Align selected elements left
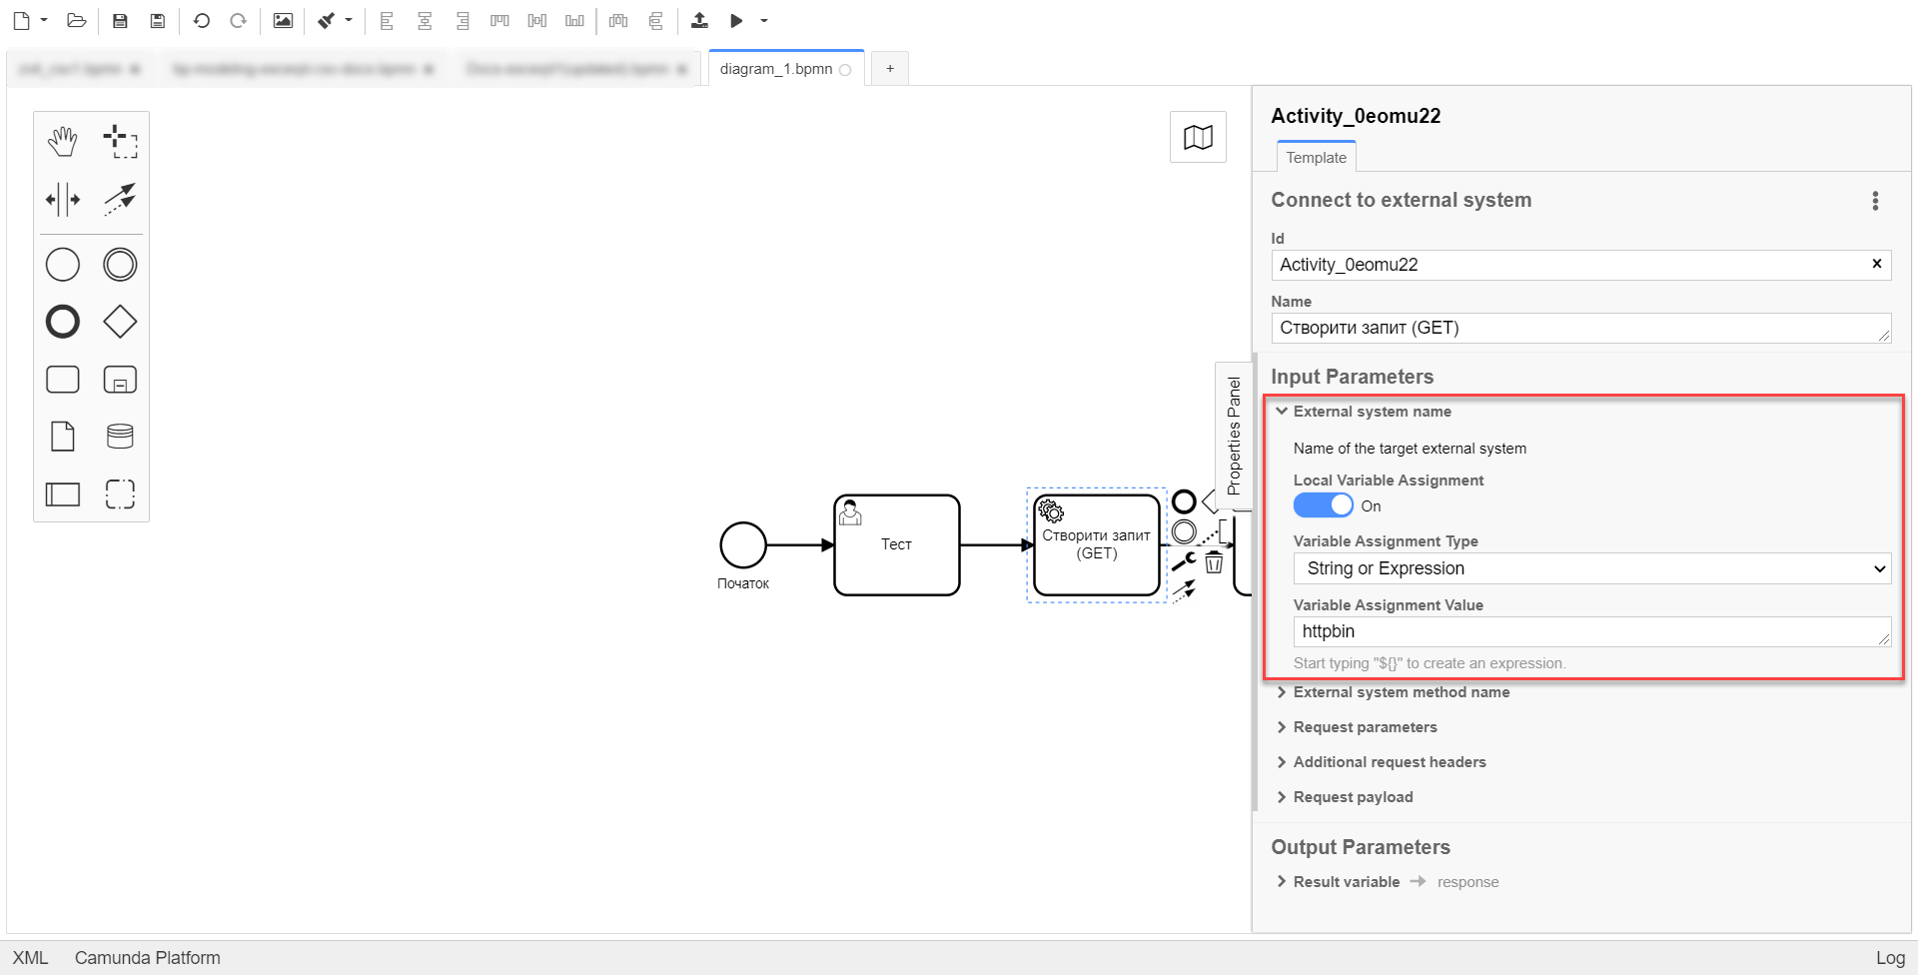The height and width of the screenshot is (975, 1918). click(x=387, y=20)
